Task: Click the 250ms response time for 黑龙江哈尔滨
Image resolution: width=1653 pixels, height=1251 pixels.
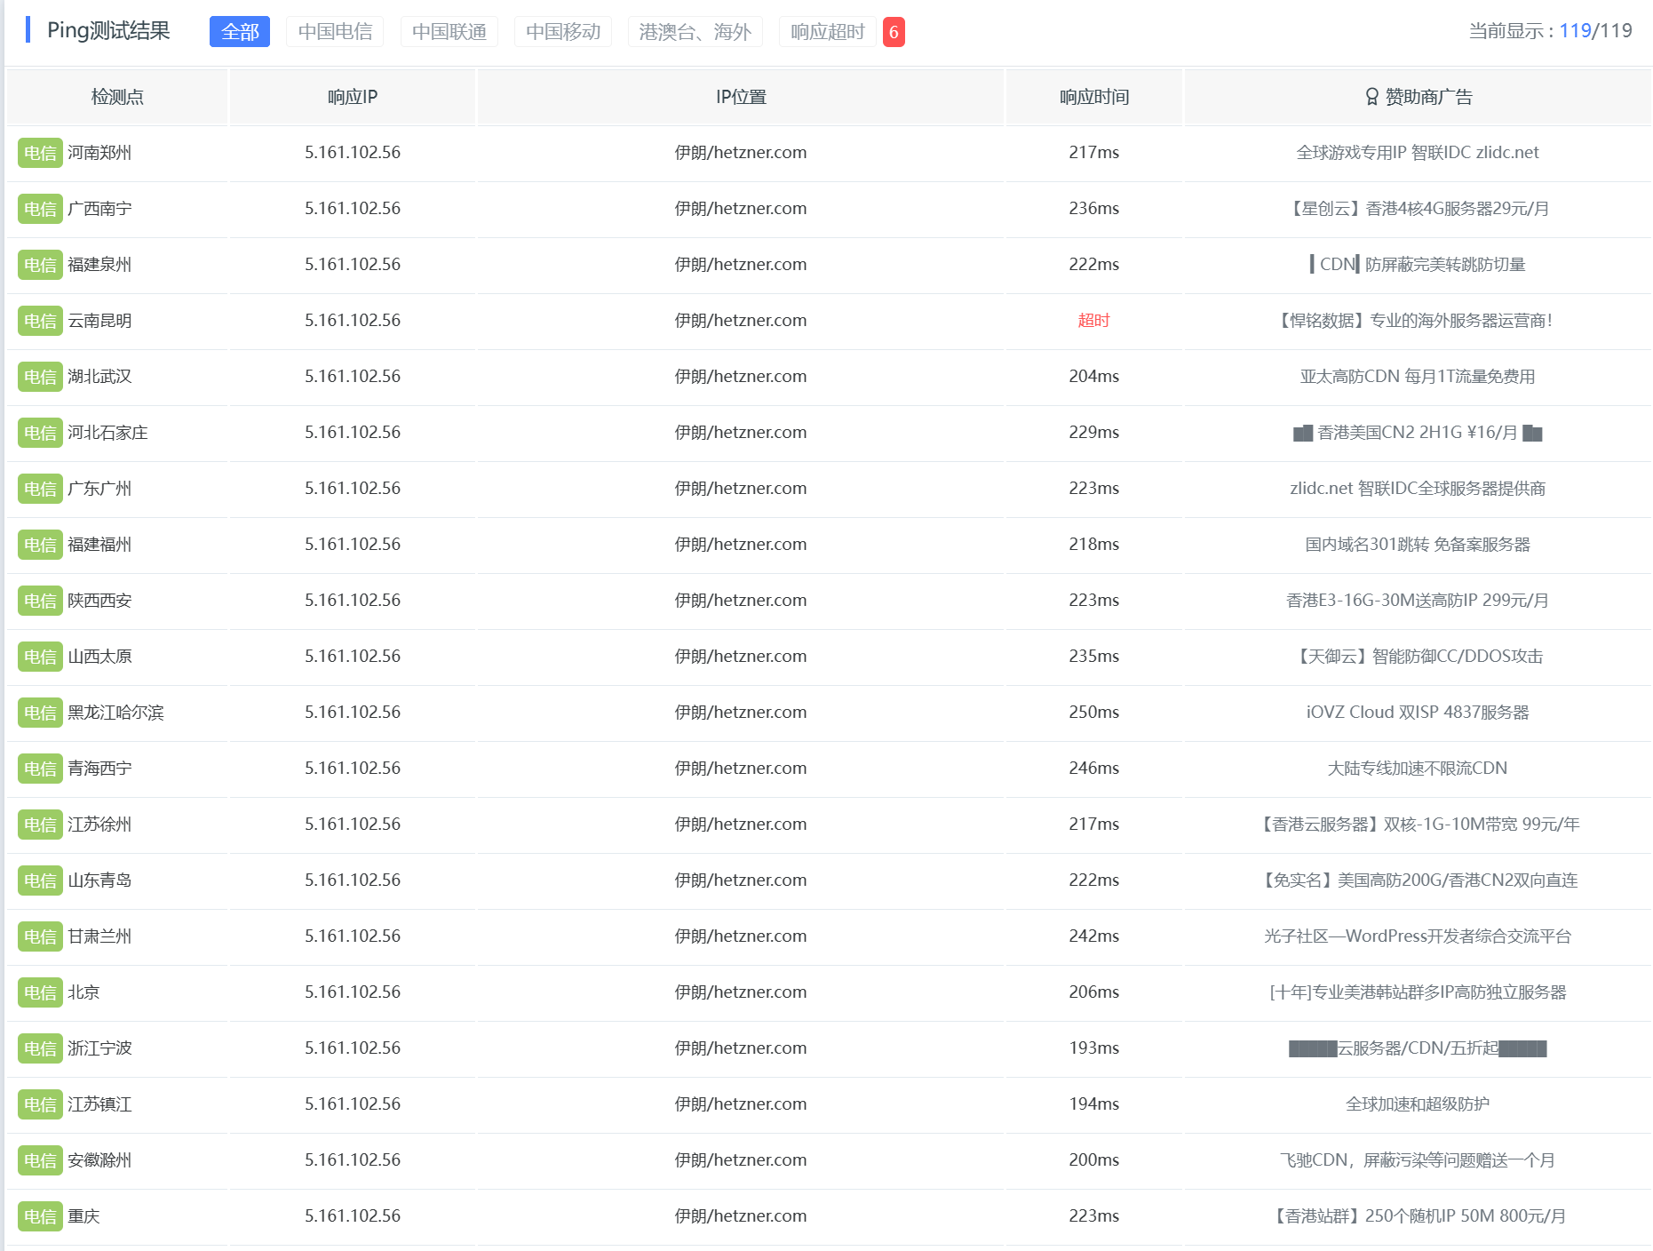Action: pyautogui.click(x=1094, y=713)
